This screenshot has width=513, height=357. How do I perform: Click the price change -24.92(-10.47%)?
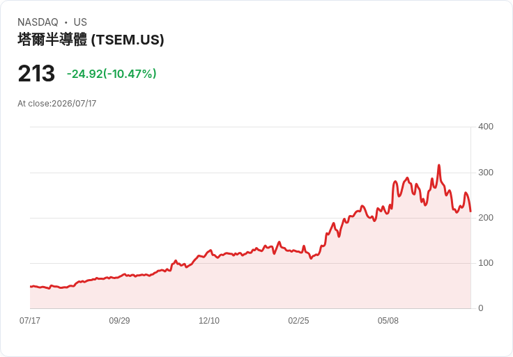click(x=112, y=74)
